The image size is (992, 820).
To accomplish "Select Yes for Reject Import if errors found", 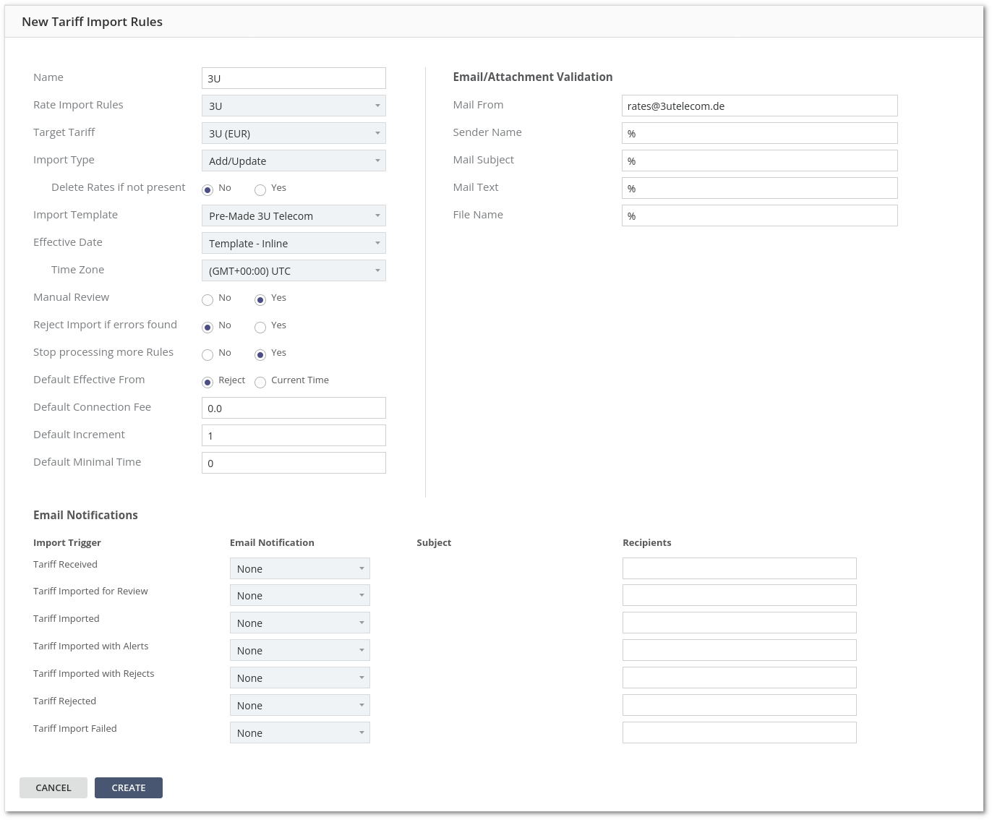I will [x=260, y=327].
